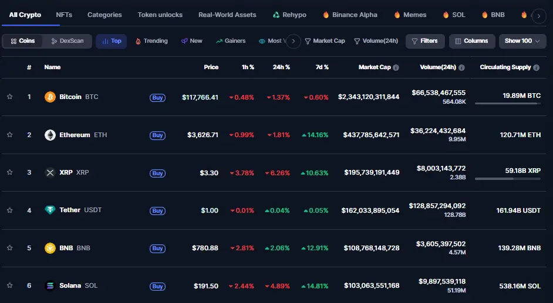Screen dimensions: 553x303
Task: Expand more sort chips arrow
Action: [x=293, y=41]
